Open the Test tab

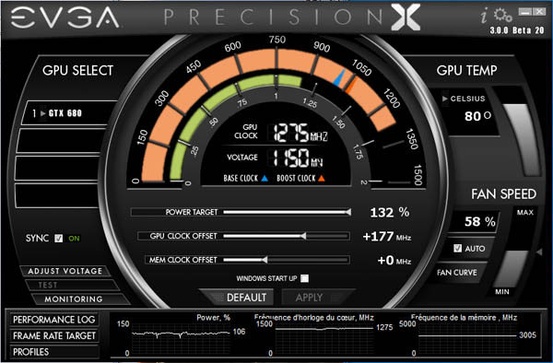click(x=71, y=285)
